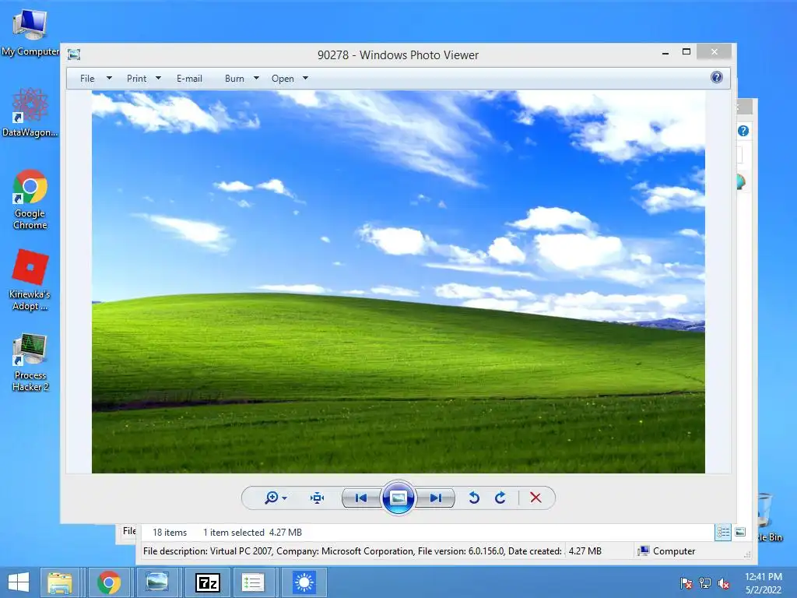The width and height of the screenshot is (797, 598).
Task: Select the DataWagon desktop shortcut
Action: point(30,112)
